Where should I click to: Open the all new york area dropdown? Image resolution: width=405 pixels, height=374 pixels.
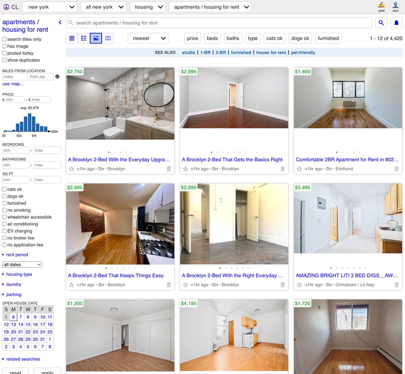pyautogui.click(x=103, y=7)
